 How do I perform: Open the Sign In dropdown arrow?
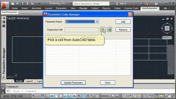point(138,4)
